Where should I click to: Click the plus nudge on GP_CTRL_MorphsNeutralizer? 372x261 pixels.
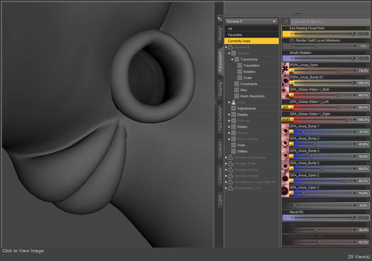354,206
